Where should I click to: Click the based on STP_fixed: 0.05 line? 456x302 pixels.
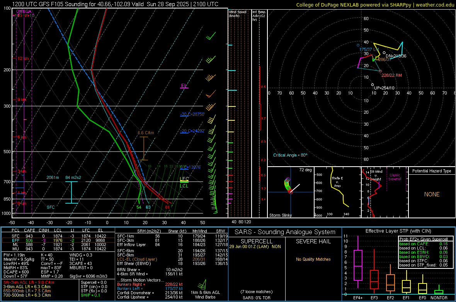point(424,265)
